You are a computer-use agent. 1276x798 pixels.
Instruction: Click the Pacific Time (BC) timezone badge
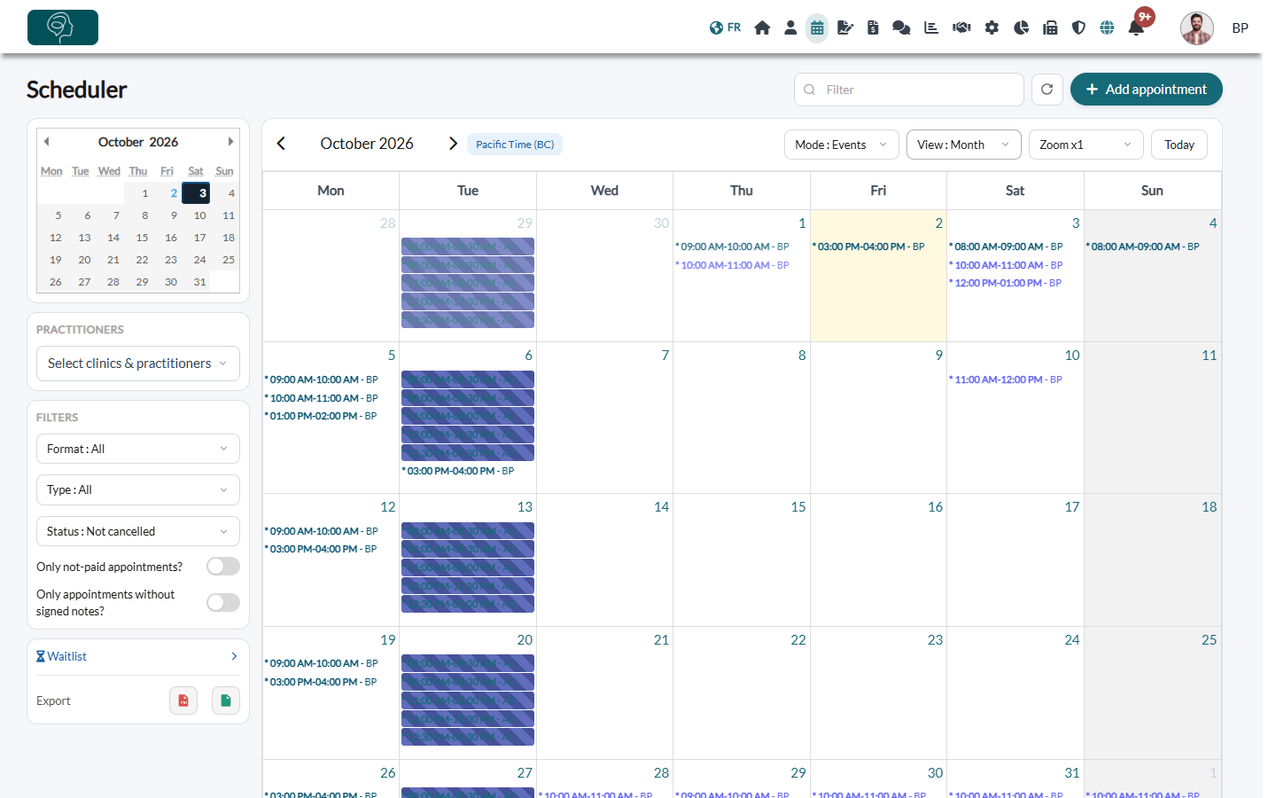point(515,145)
